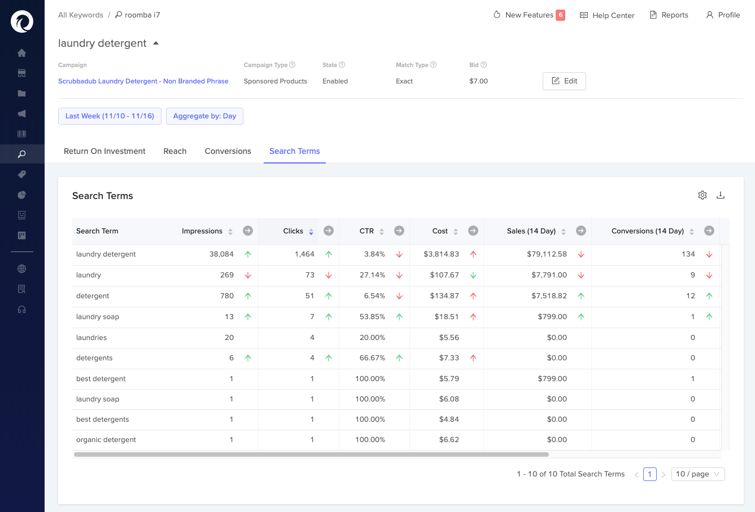Viewport: 755px width, 512px height.
Task: Download the Search Terms data via export icon
Action: (721, 195)
